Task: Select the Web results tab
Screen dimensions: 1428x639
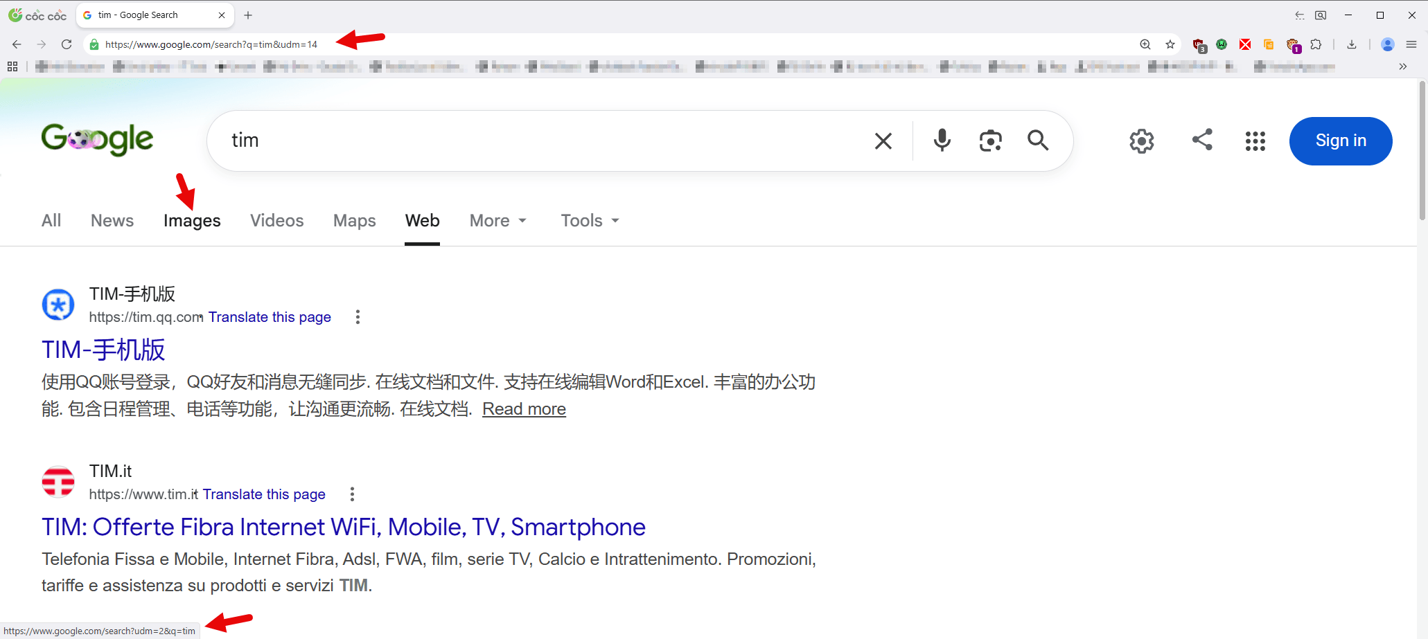Action: (x=423, y=221)
